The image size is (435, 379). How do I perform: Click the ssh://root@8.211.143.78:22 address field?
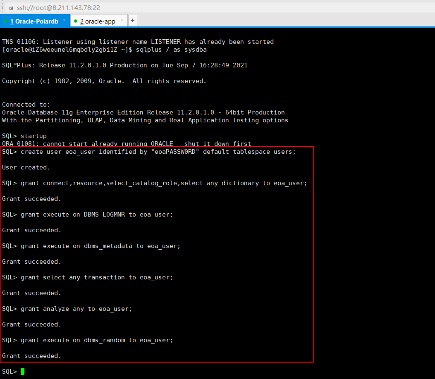[58, 8]
